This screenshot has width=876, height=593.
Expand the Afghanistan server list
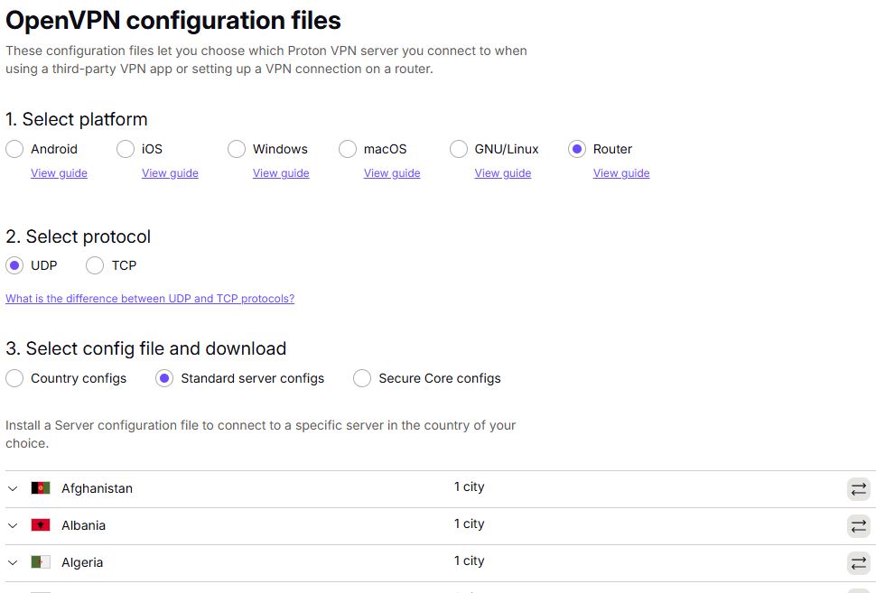point(12,488)
